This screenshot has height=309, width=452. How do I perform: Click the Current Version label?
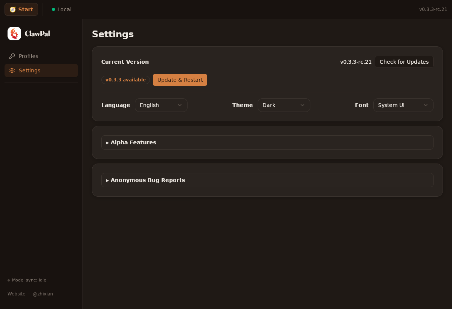pyautogui.click(x=125, y=62)
